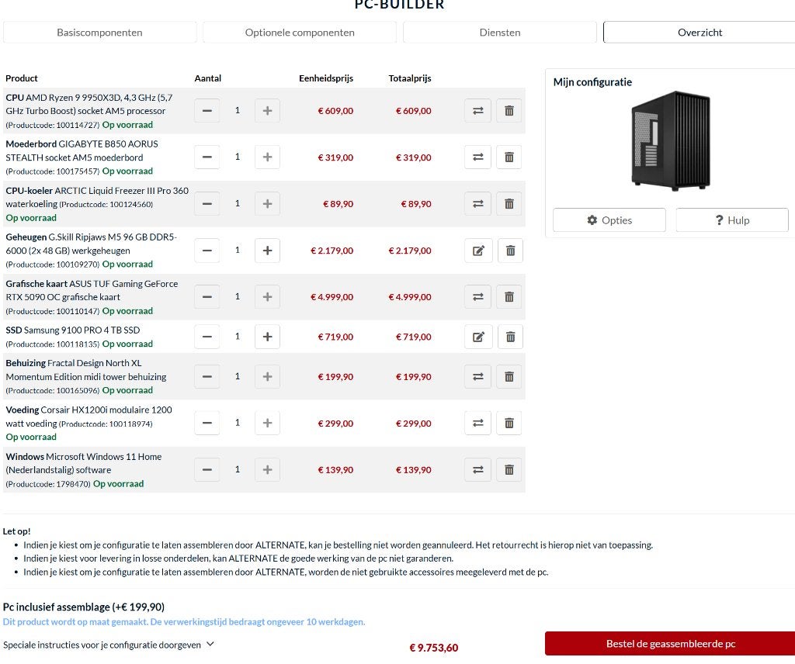Click the Hulp help button
Viewport: 795px width, 664px height.
coord(732,220)
